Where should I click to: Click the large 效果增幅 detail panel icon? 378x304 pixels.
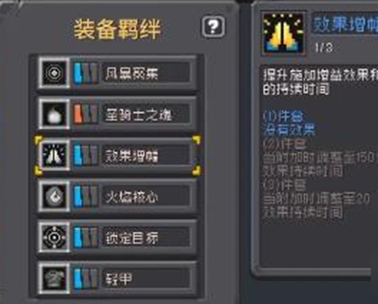[x=283, y=33]
